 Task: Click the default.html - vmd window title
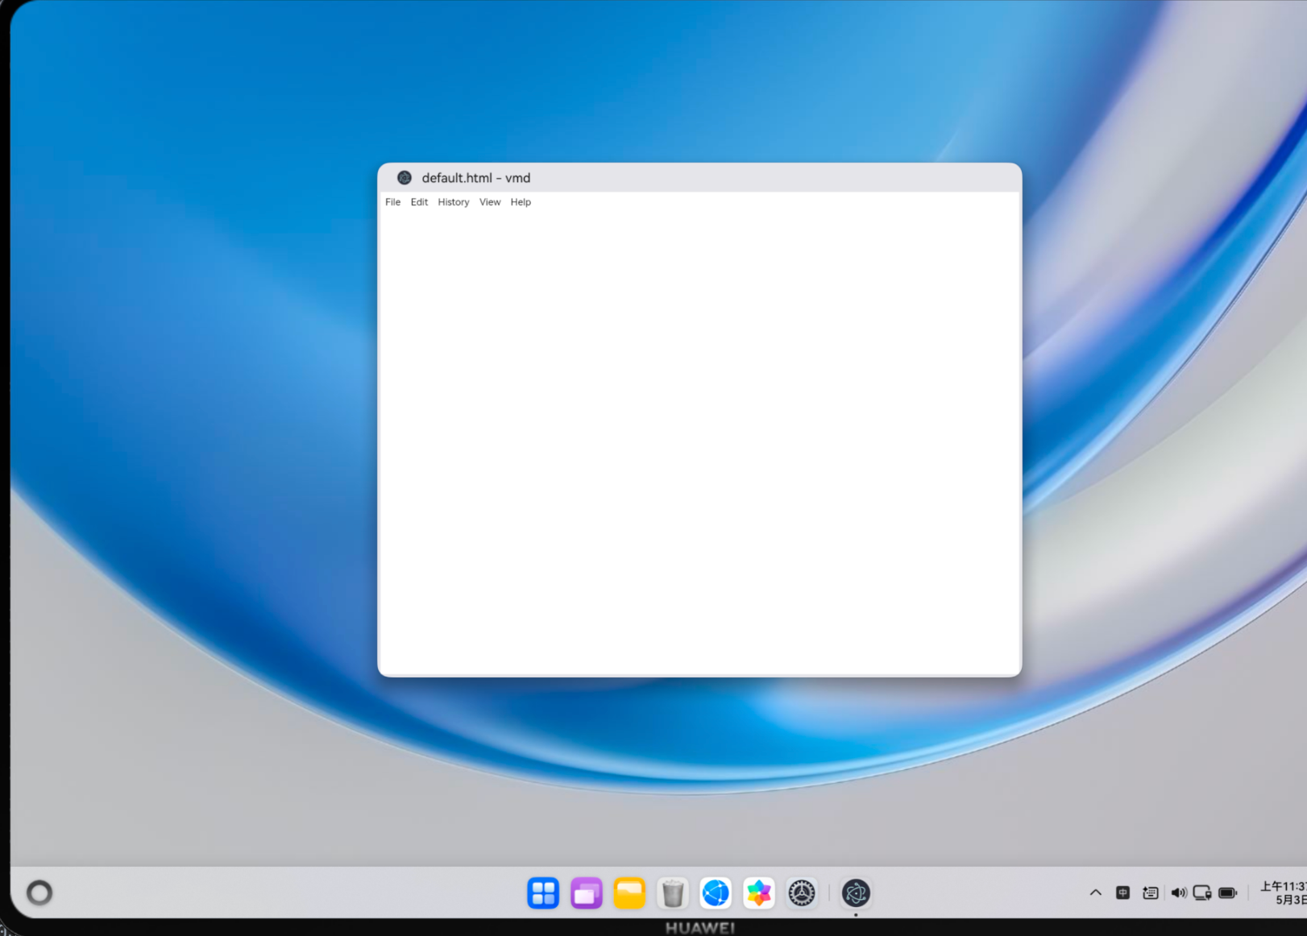click(476, 178)
